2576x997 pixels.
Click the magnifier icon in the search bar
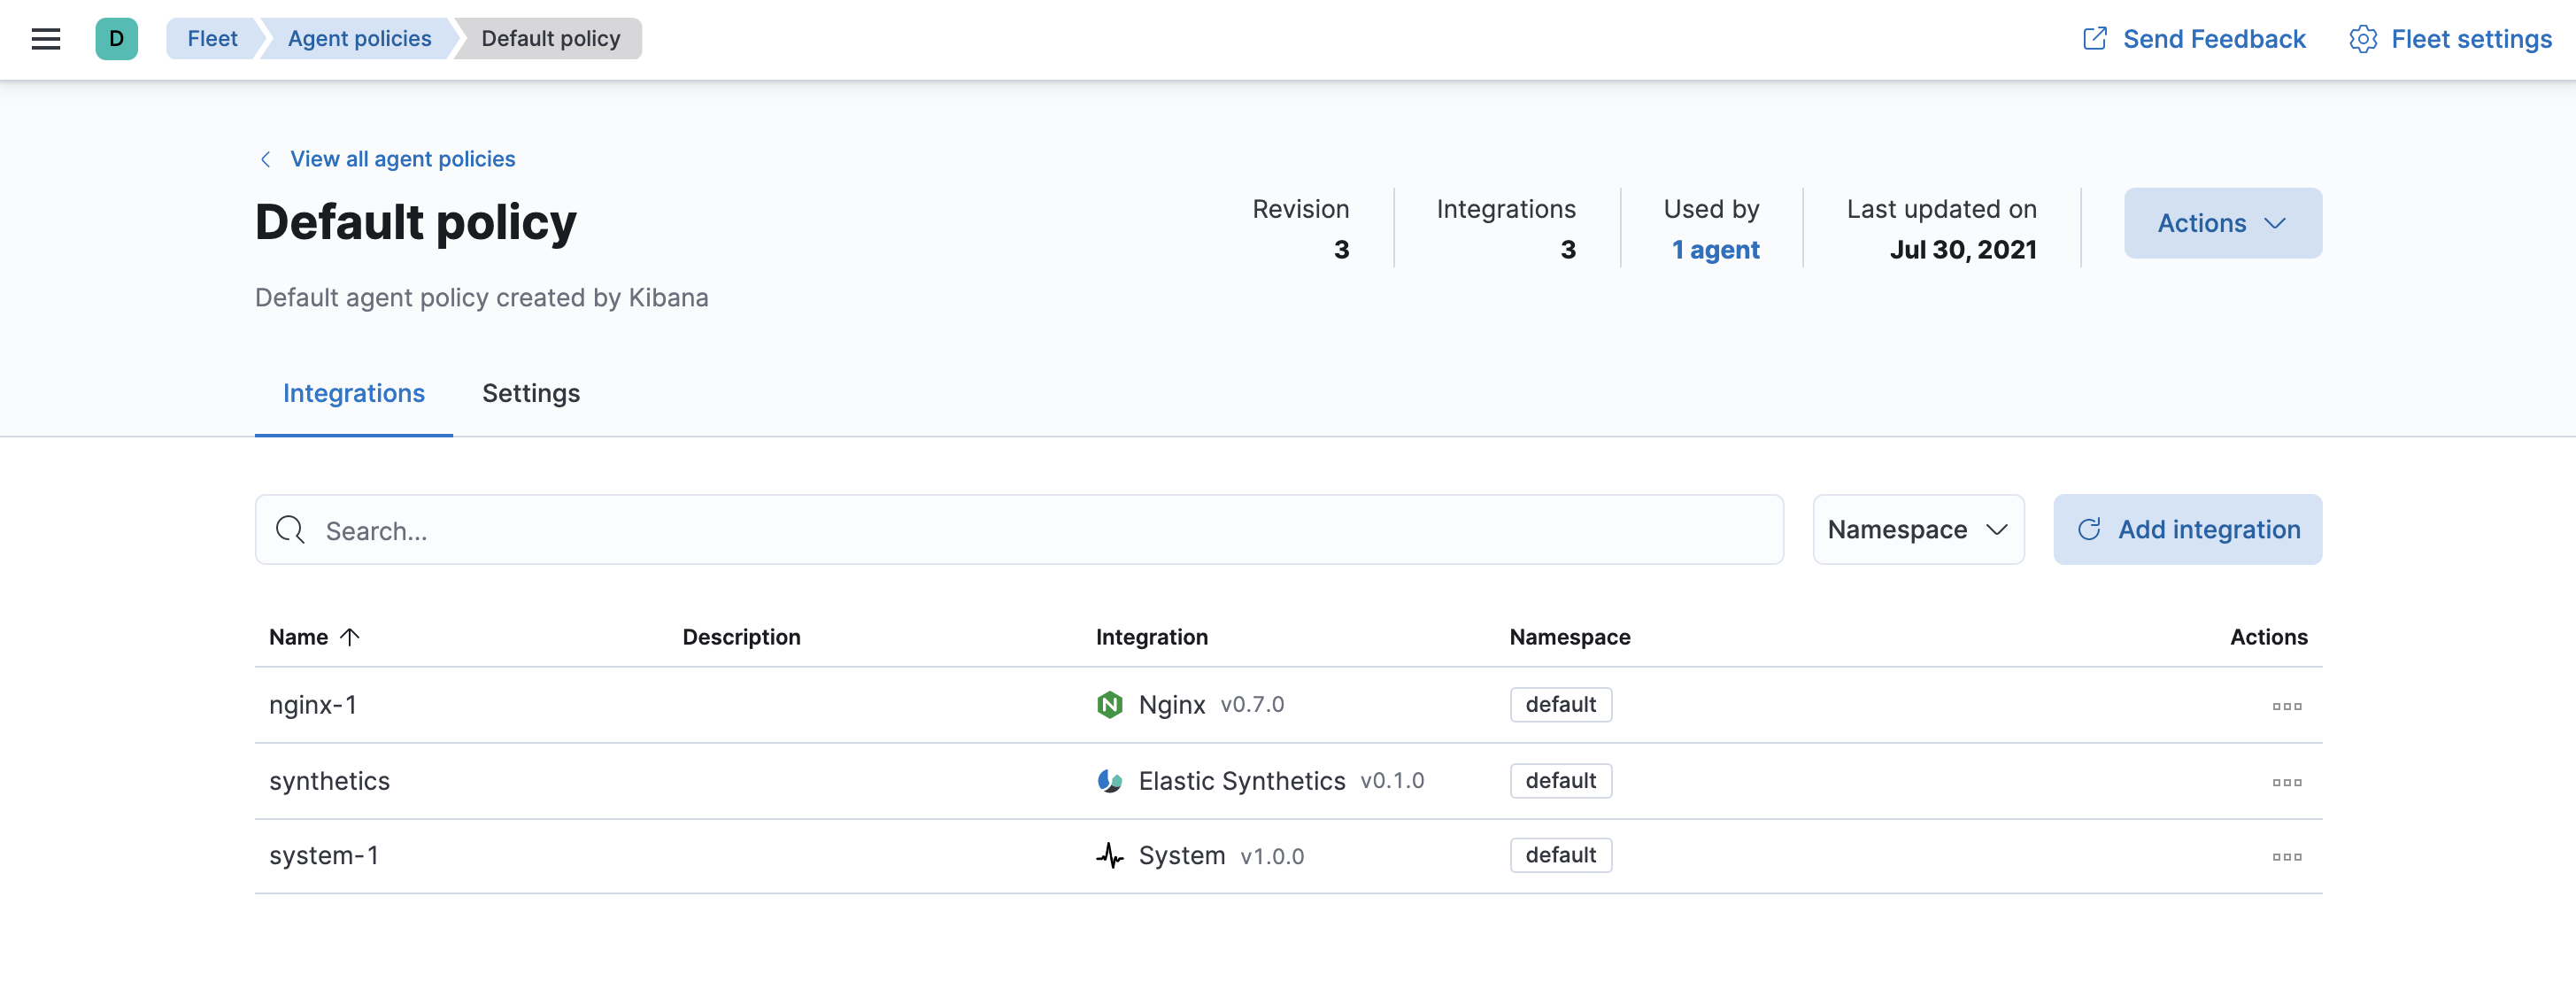coord(289,529)
